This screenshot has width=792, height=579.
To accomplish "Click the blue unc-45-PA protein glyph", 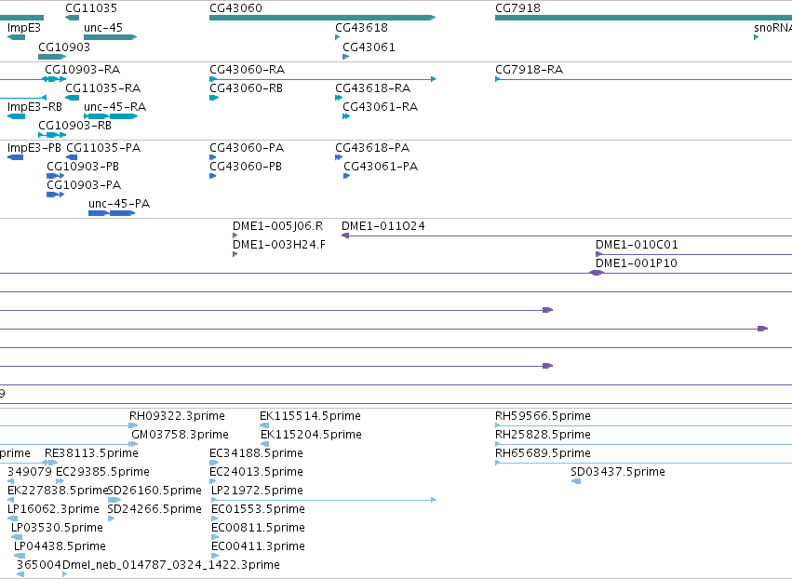I will click(x=112, y=213).
